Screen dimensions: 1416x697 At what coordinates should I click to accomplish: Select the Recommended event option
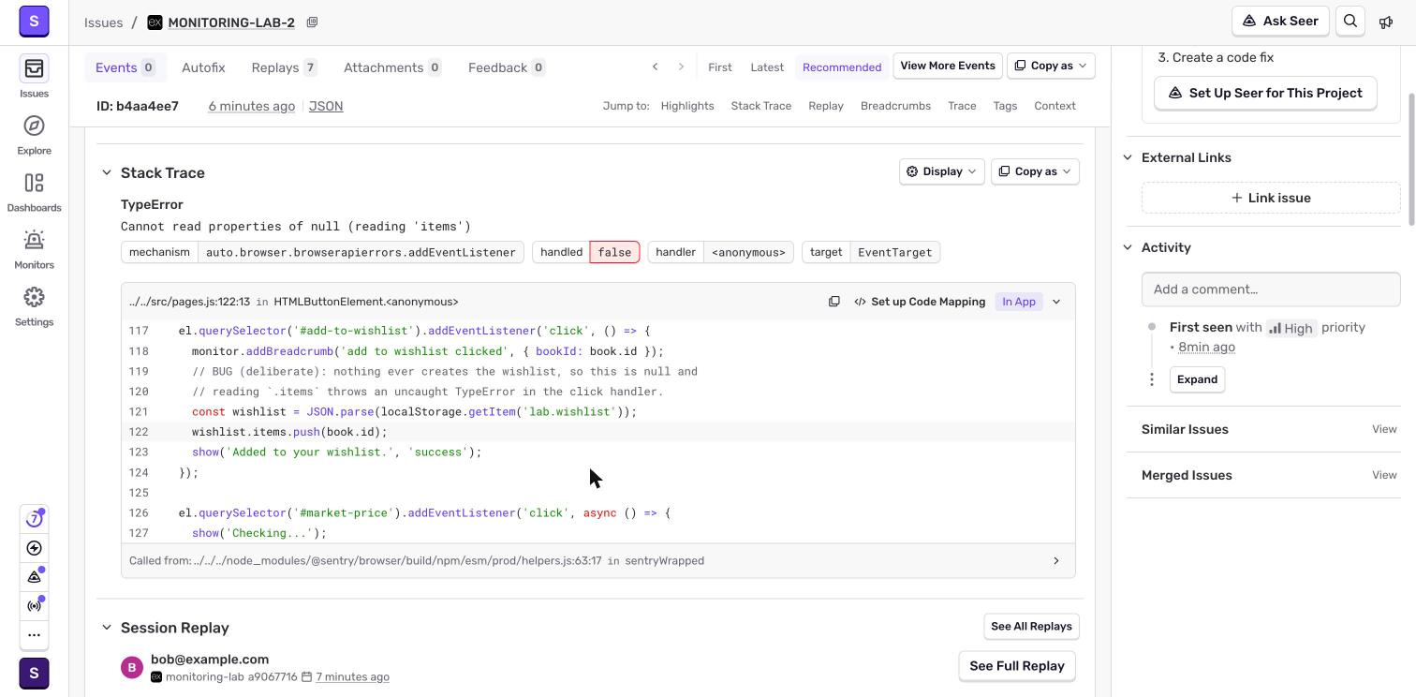[842, 67]
